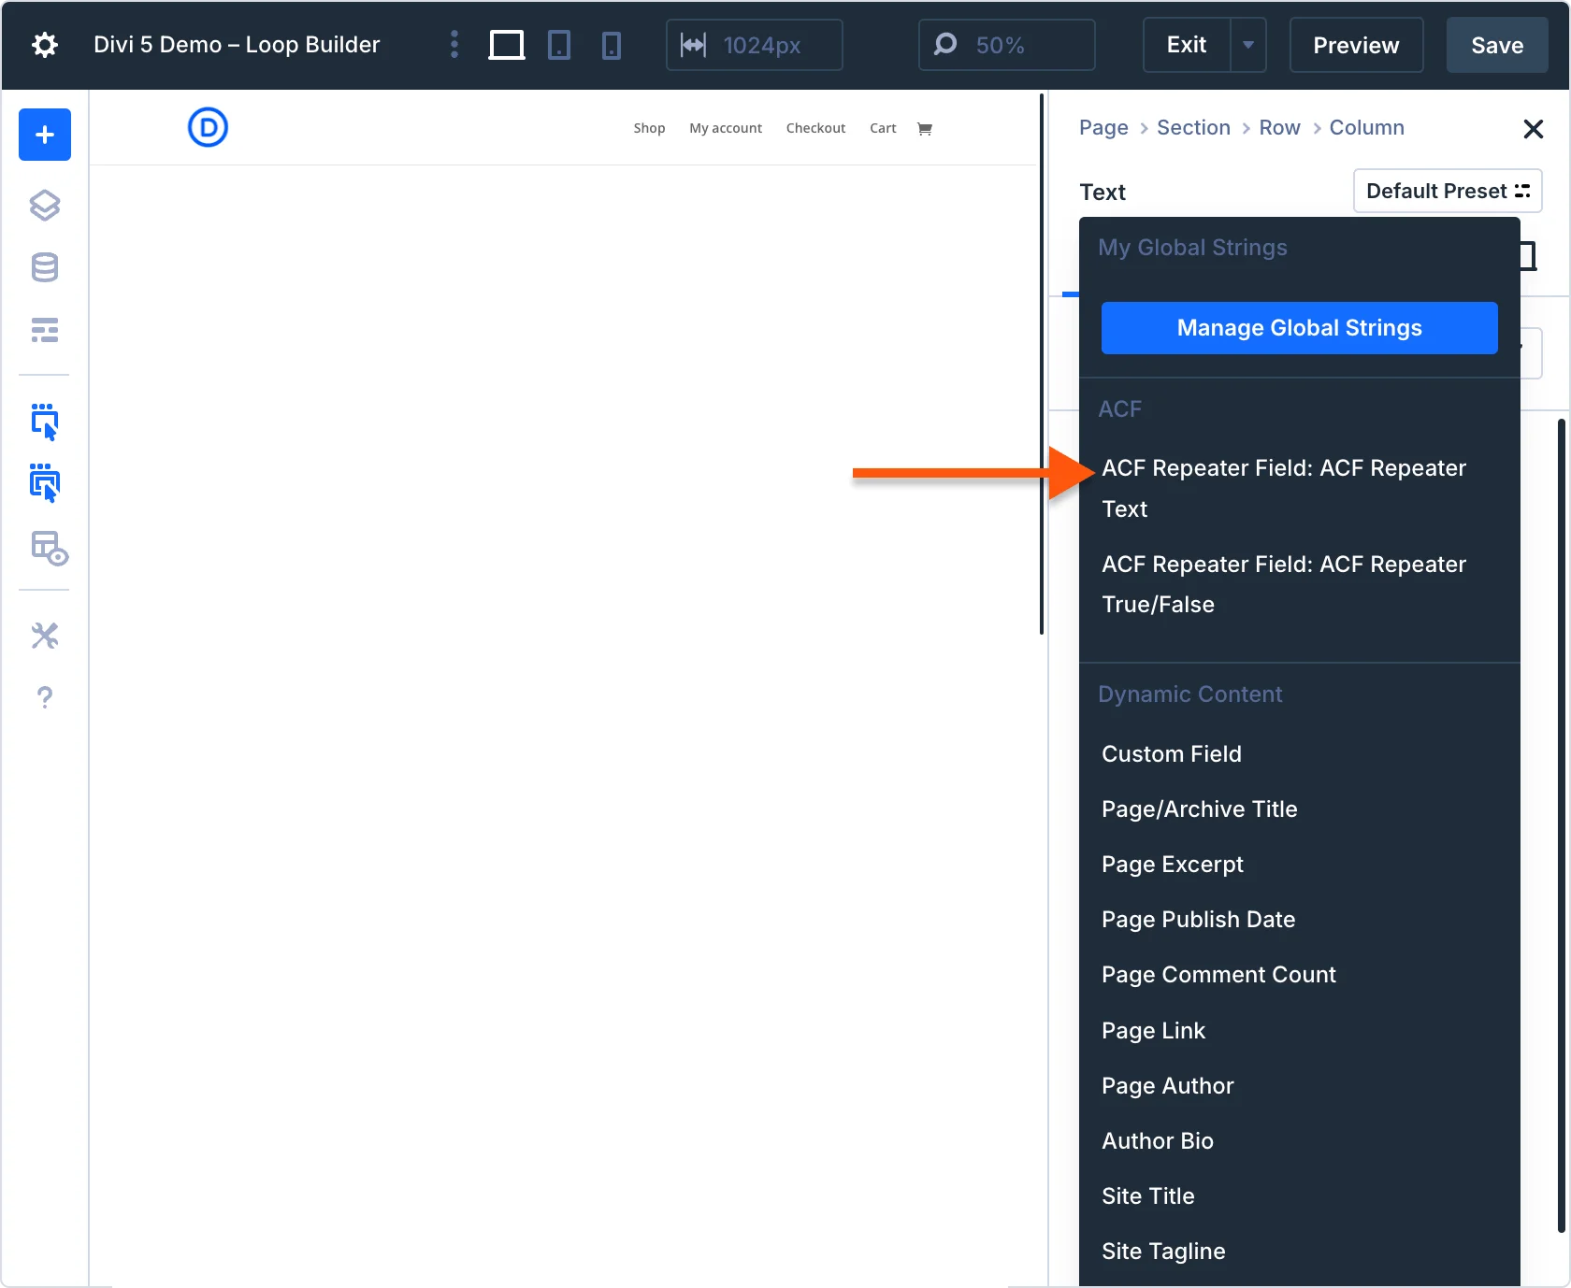Click the Save button
Image resolution: width=1571 pixels, height=1288 pixels.
click(1496, 44)
